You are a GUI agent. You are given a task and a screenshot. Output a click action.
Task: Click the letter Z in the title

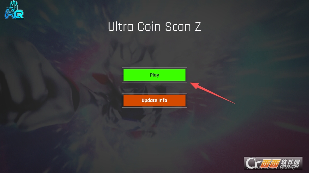click(198, 27)
